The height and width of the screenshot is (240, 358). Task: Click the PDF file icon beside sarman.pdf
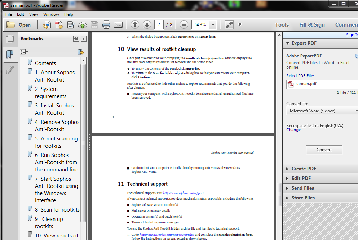pyautogui.click(x=291, y=84)
